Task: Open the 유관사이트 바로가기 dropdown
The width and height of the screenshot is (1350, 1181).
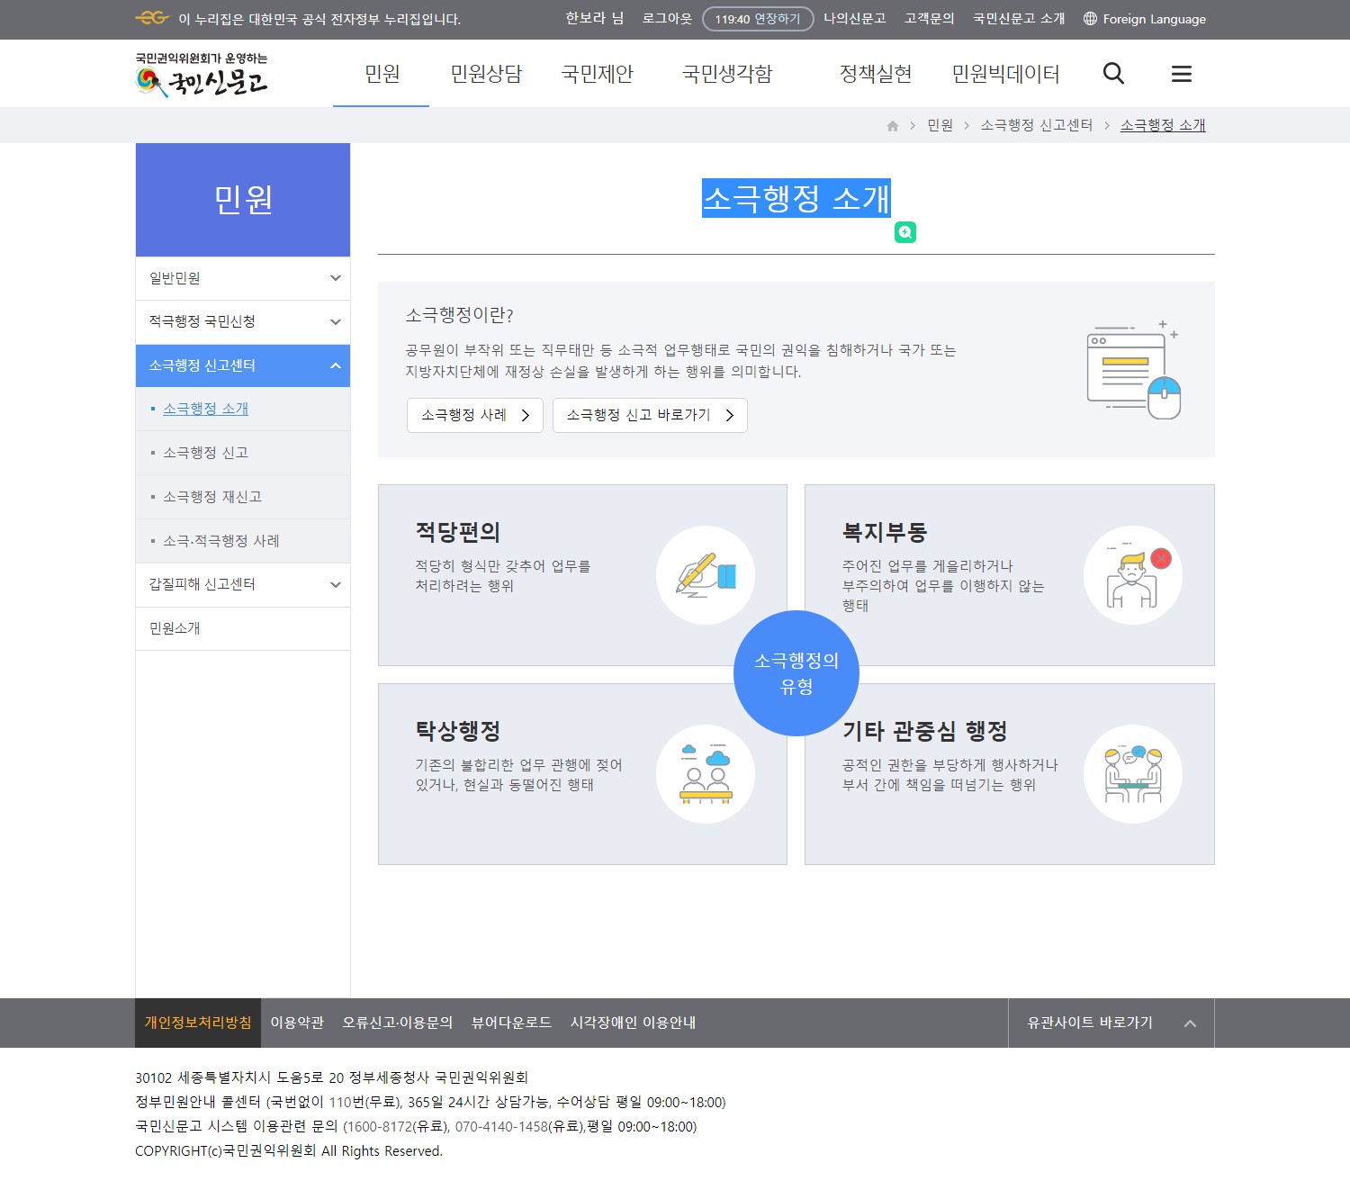Action: [1111, 1023]
